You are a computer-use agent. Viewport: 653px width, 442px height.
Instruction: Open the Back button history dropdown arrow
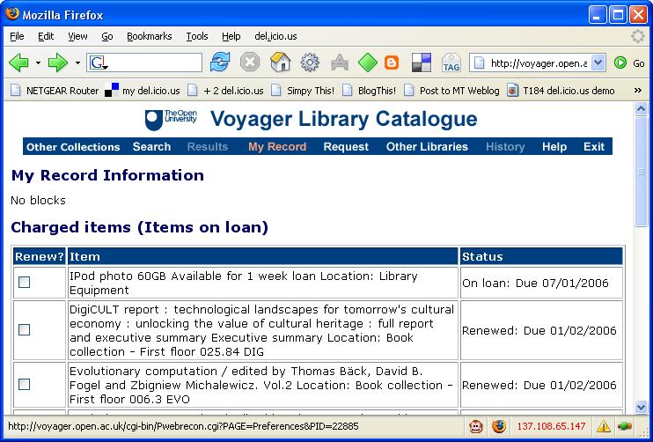tap(39, 63)
